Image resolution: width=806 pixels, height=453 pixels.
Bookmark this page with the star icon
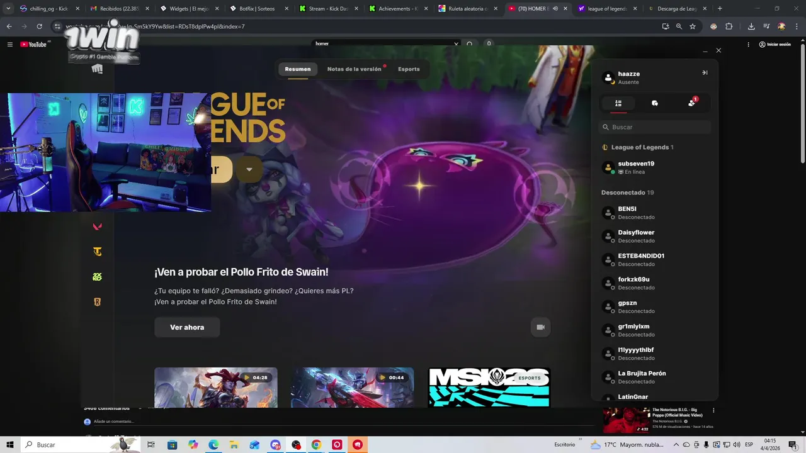point(693,26)
